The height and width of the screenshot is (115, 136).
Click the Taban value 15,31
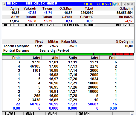point(48,21)
